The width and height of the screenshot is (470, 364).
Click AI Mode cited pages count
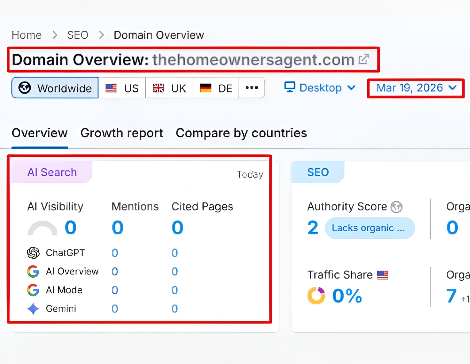tap(175, 290)
